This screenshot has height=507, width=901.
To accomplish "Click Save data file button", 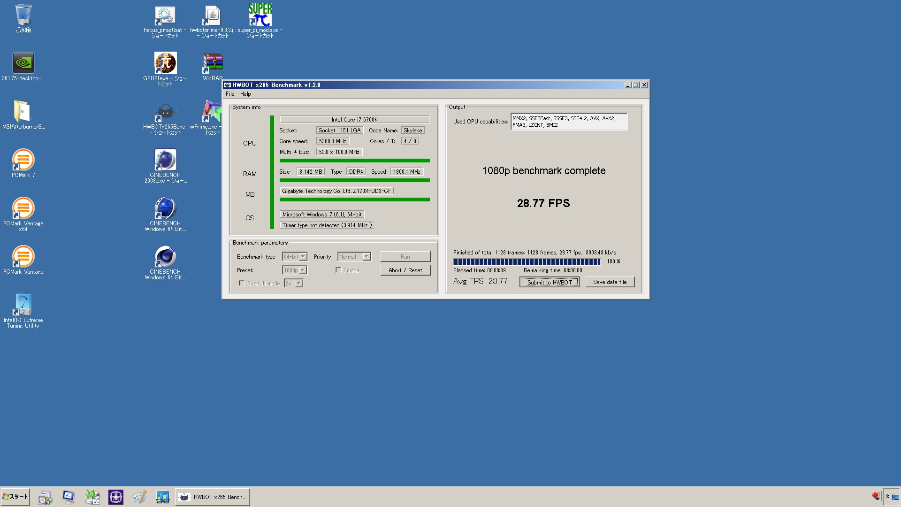I will coord(610,282).
